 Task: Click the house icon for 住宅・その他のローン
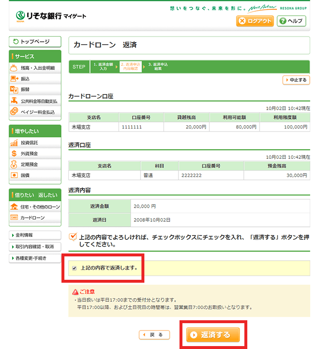(x=14, y=207)
